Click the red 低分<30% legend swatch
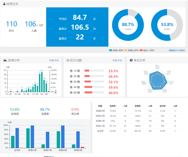 coord(141,50)
